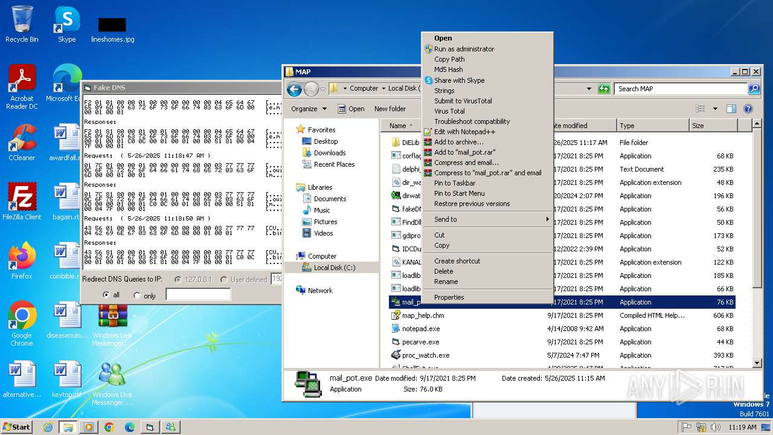Viewport: 773px width, 435px height.
Task: Expand the address bar history dropdown
Action: 589,89
